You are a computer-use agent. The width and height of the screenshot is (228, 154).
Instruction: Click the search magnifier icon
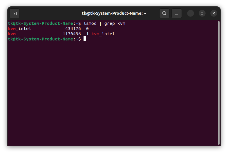[164, 13]
